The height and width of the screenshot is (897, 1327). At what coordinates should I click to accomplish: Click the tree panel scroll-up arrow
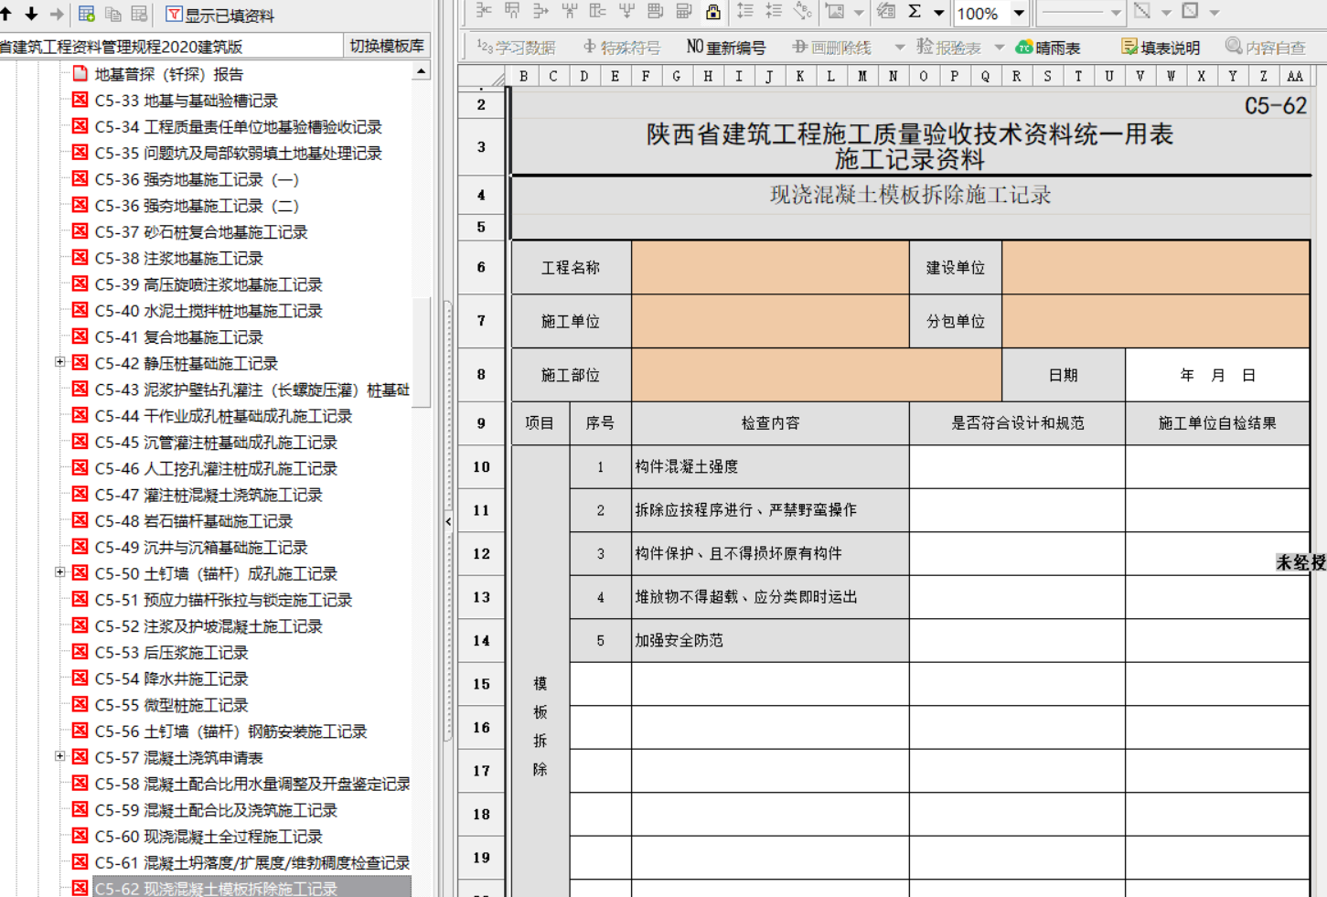point(421,71)
